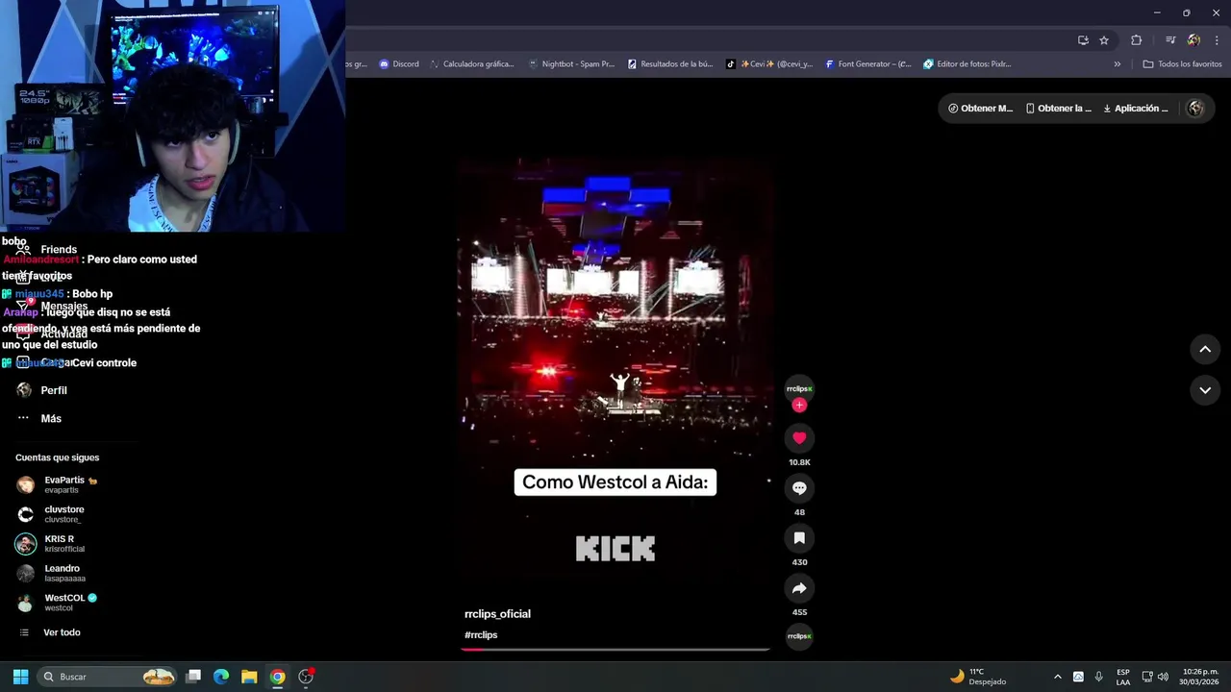Change the ESP LAA keyboard language

(x=1123, y=677)
